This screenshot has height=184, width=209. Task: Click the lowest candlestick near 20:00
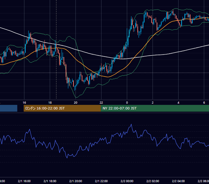coord(75,88)
